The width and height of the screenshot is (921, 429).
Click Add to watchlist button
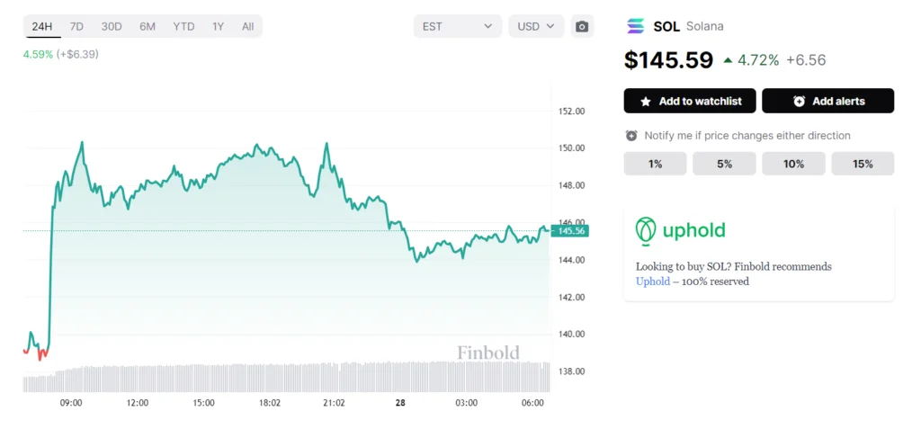pyautogui.click(x=690, y=101)
